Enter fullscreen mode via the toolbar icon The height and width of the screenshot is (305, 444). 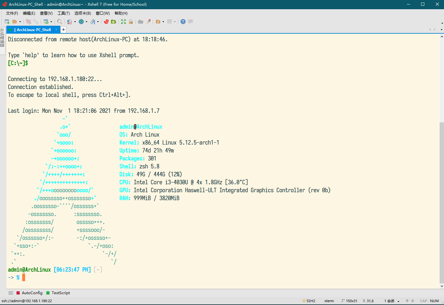click(123, 22)
